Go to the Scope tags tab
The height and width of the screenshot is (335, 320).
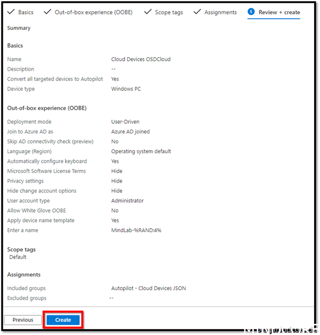tap(169, 12)
